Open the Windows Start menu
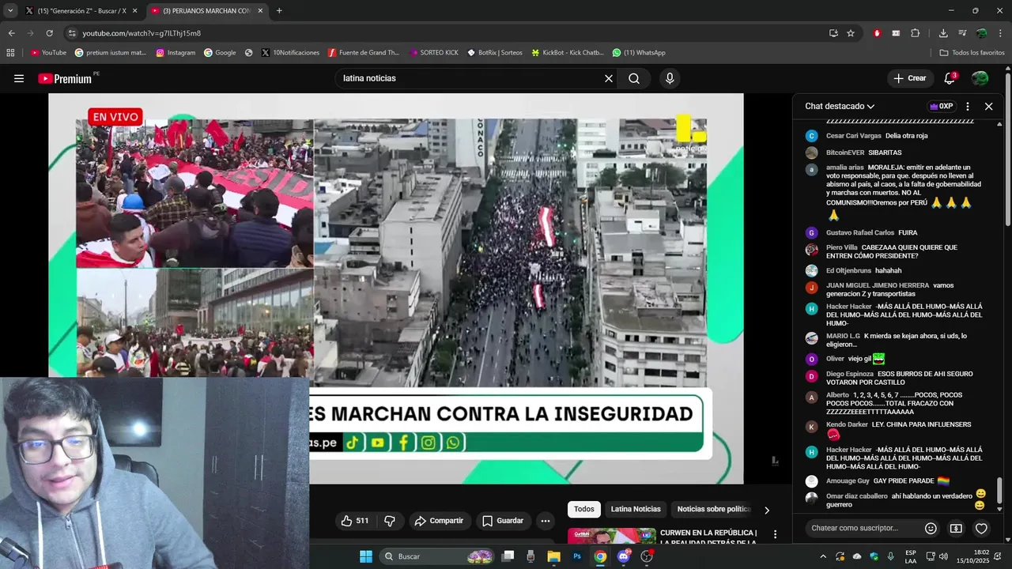 click(x=365, y=556)
